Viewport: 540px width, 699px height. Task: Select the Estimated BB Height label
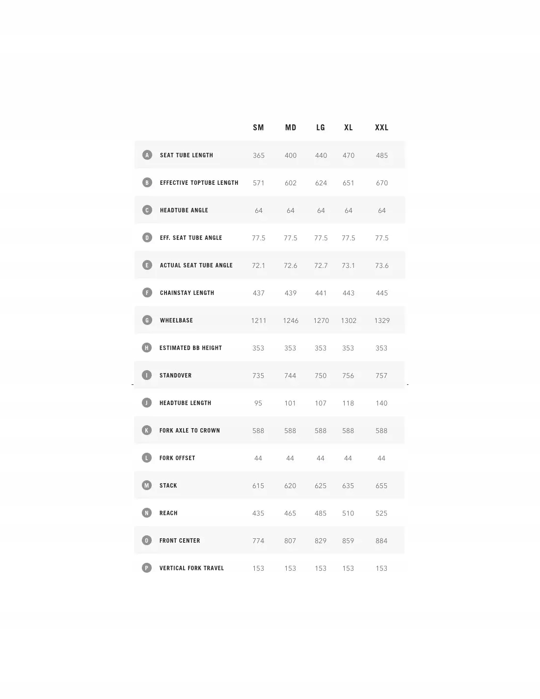tap(191, 348)
